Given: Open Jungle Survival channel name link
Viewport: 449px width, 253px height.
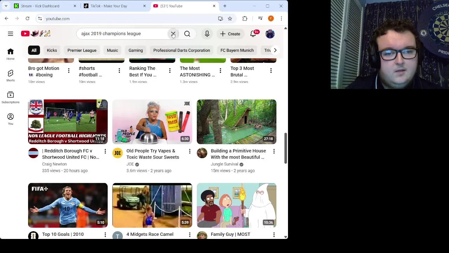Looking at the screenshot, I should tap(224, 164).
